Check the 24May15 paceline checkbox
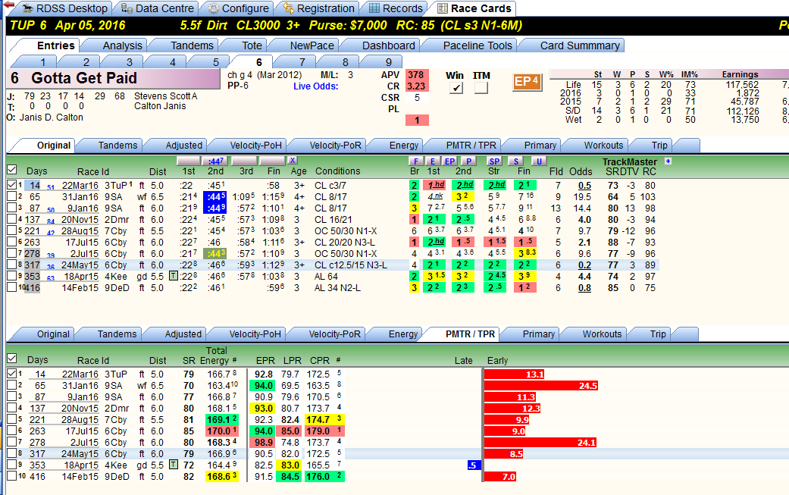This screenshot has width=789, height=495. 12,265
